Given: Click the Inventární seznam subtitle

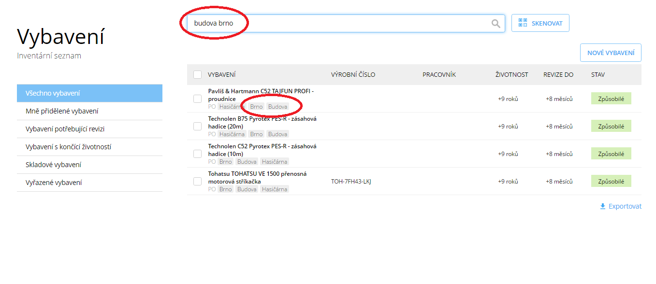Looking at the screenshot, I should (49, 56).
